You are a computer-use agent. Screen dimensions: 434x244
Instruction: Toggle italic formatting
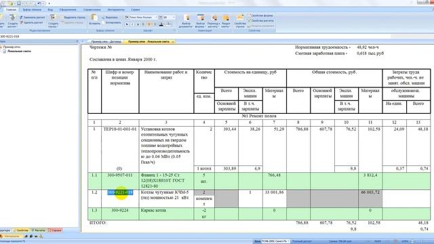pyautogui.click(x=132, y=24)
